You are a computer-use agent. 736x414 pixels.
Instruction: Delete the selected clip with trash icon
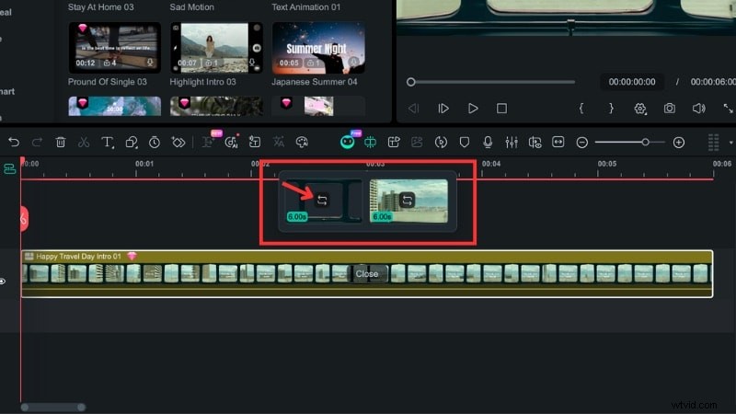coord(61,142)
